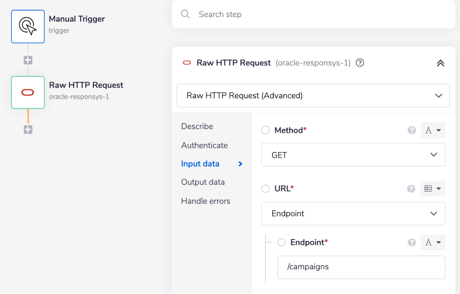Select the radio button beside Endpoint
Image resolution: width=460 pixels, height=294 pixels.
coord(282,243)
